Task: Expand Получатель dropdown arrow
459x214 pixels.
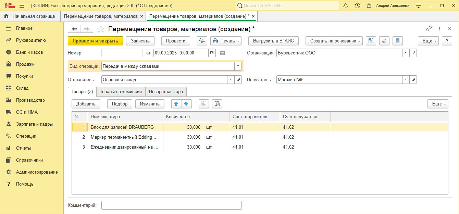Action: (x=406, y=79)
